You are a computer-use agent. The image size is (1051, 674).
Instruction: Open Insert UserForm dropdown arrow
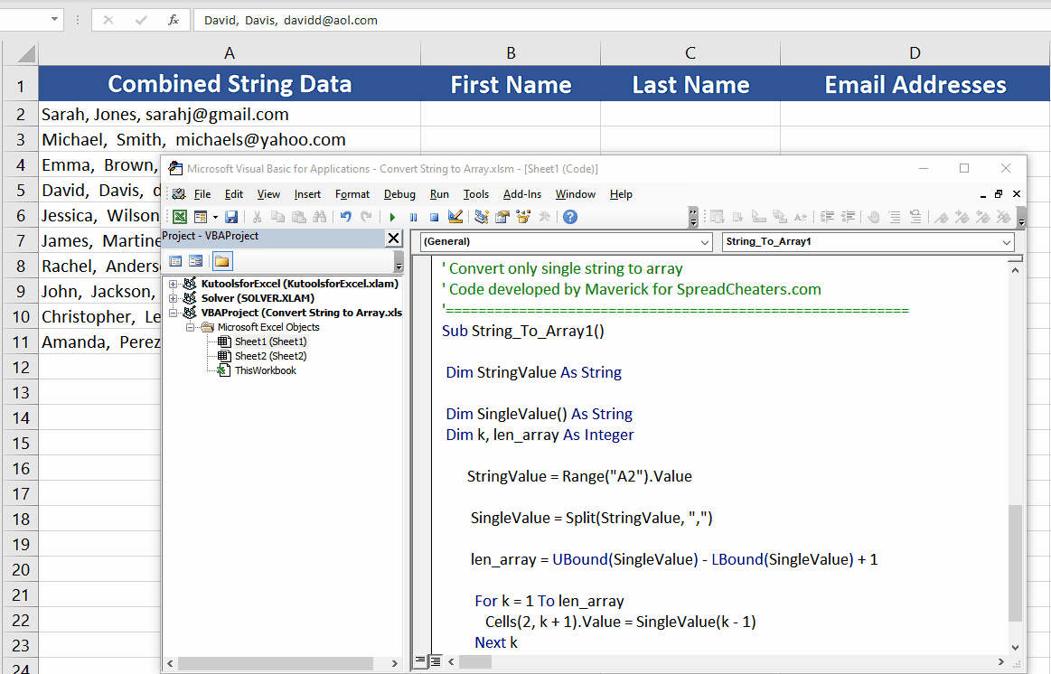coord(215,217)
